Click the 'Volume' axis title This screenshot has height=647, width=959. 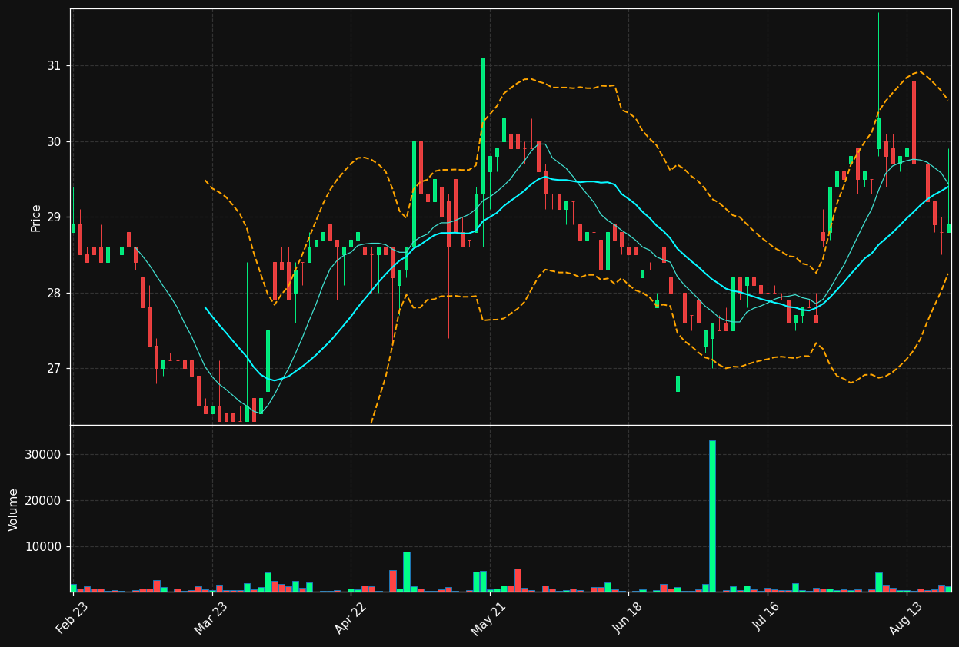(x=14, y=509)
